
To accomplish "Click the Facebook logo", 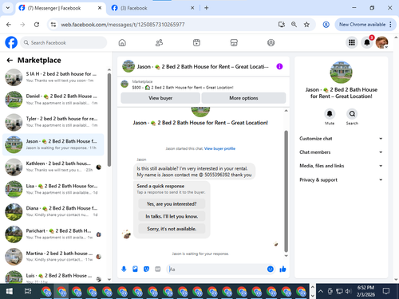I will pyautogui.click(x=11, y=42).
